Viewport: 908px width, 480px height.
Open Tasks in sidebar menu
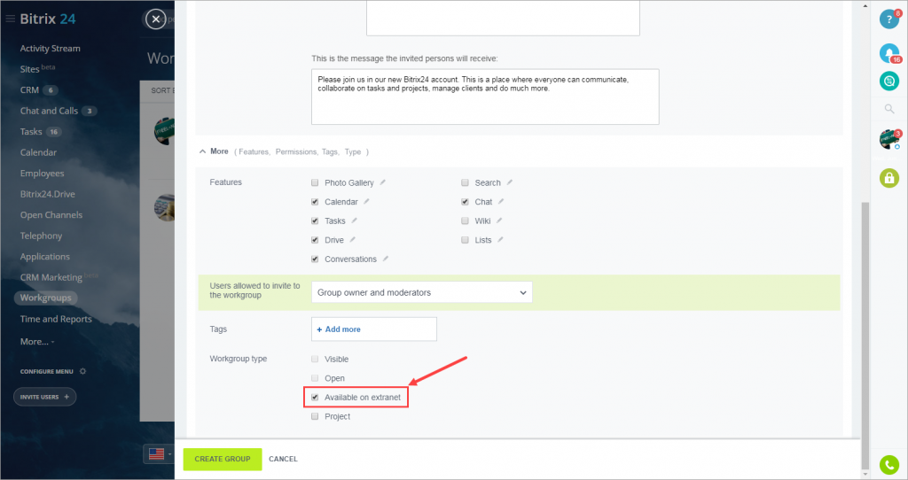(31, 132)
